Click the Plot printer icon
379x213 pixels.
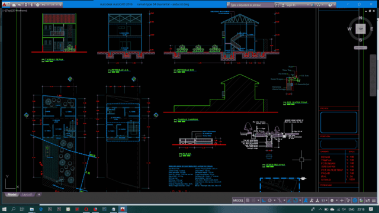37,5
